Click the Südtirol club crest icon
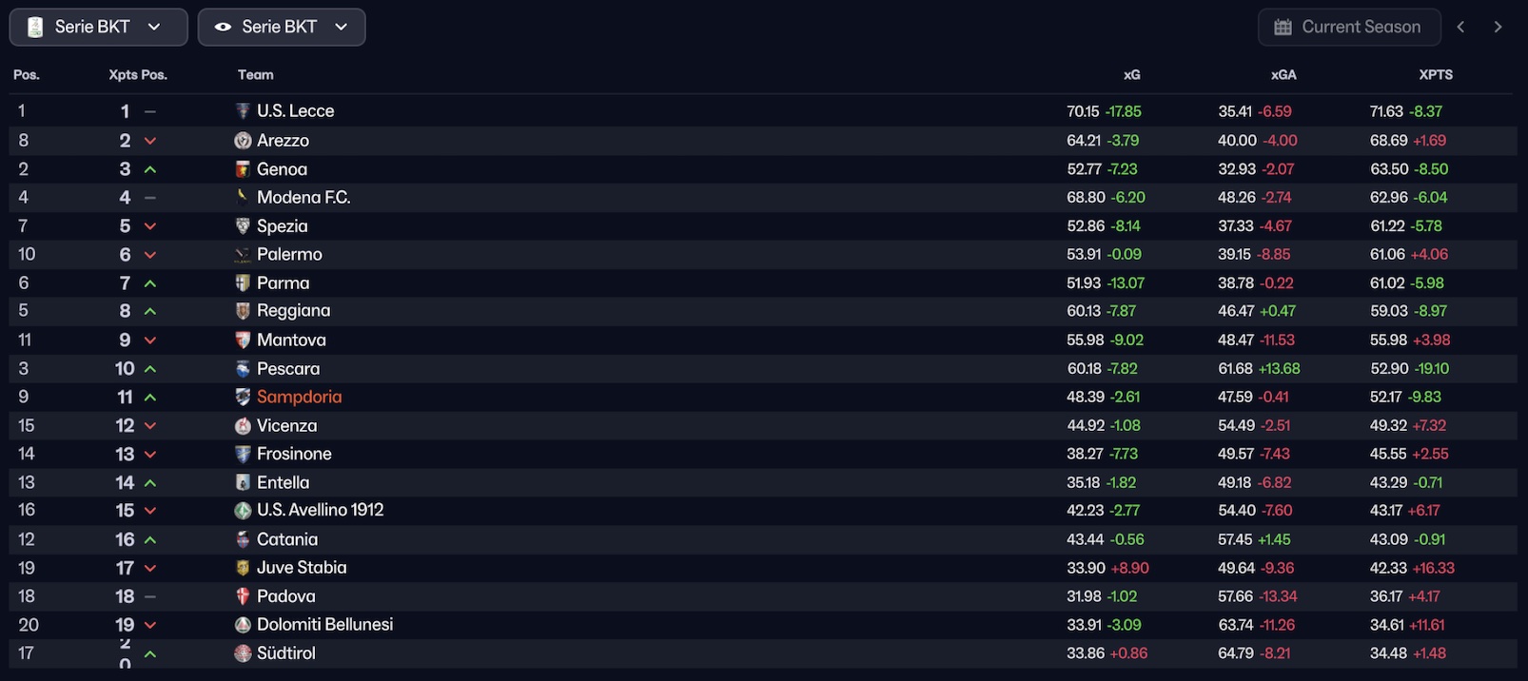This screenshot has width=1528, height=681. click(243, 653)
